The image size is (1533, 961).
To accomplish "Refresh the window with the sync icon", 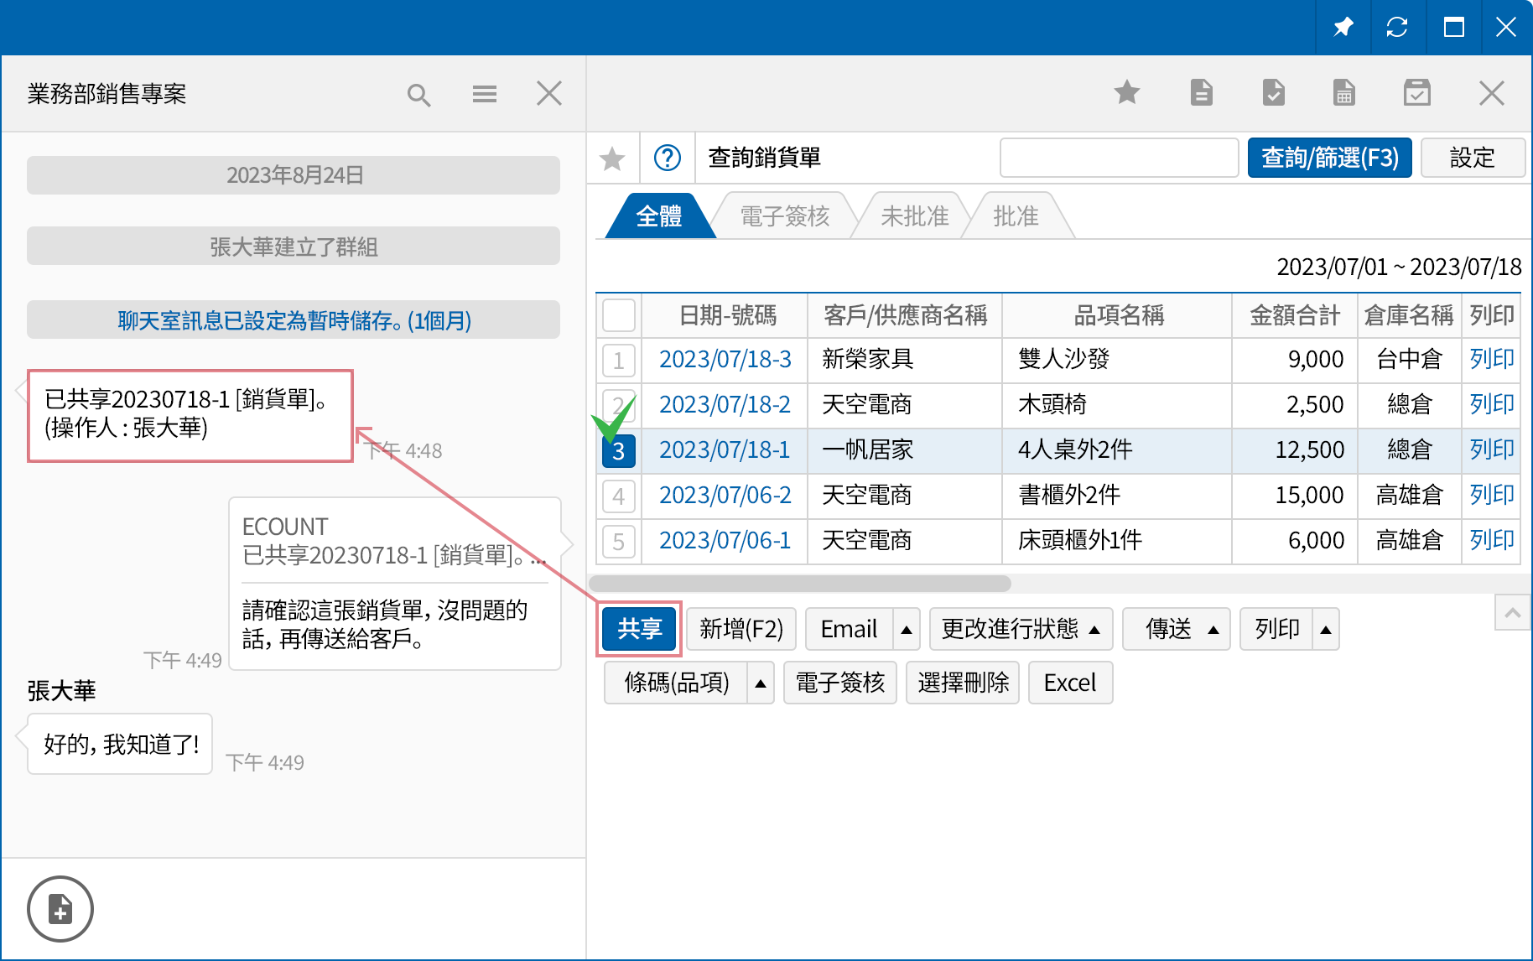I will point(1398,27).
